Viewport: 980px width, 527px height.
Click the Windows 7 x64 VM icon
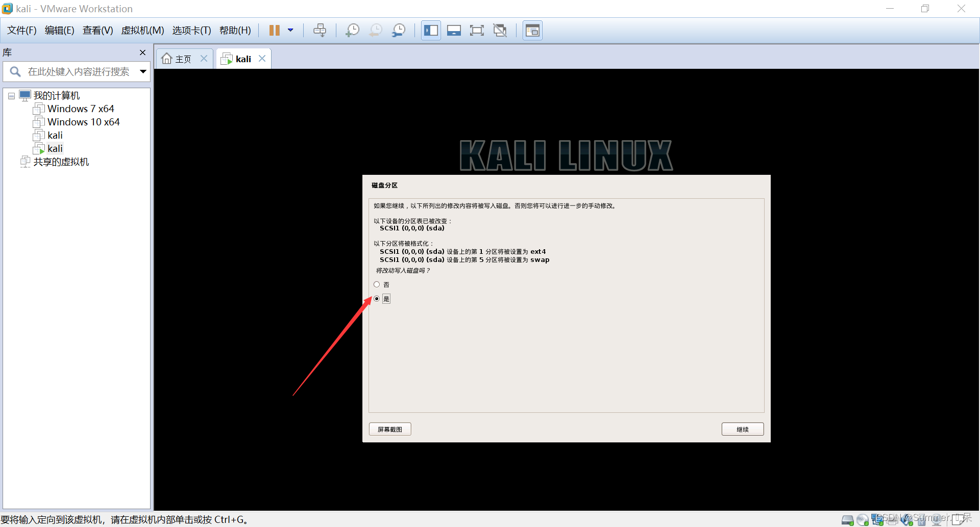[39, 109]
